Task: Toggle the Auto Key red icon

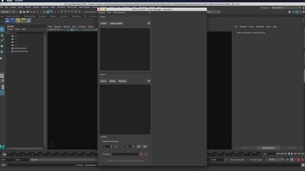Action: point(298,160)
